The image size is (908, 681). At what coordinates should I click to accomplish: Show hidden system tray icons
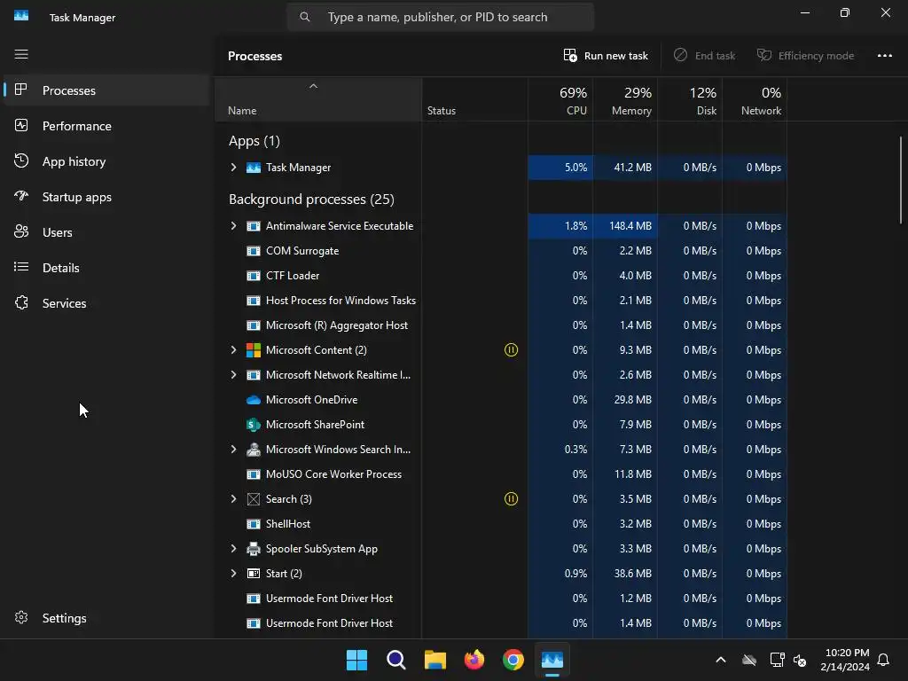coord(720,660)
